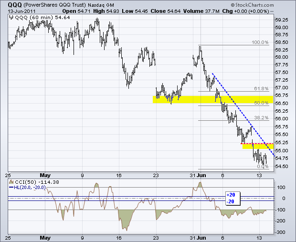Click the Jun label on the CCI panel date axis
Screen dimensions: 296x242
(x=201, y=238)
